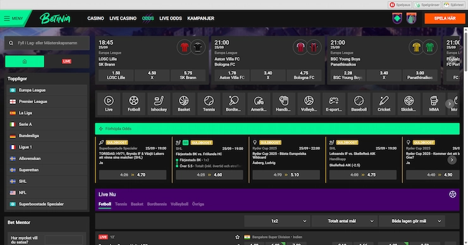Click the Live play icon in sports row

click(109, 104)
